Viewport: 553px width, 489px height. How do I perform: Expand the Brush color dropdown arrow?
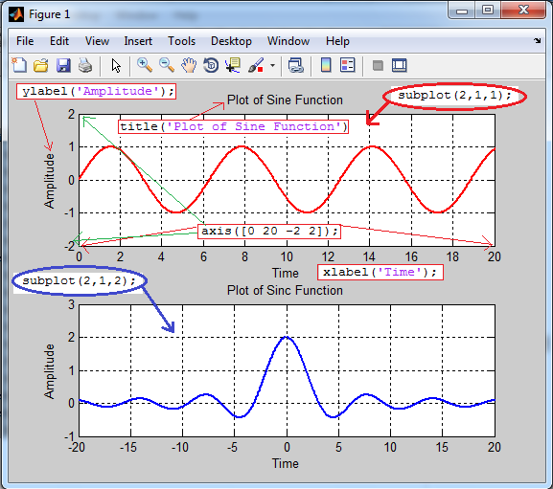(x=272, y=65)
